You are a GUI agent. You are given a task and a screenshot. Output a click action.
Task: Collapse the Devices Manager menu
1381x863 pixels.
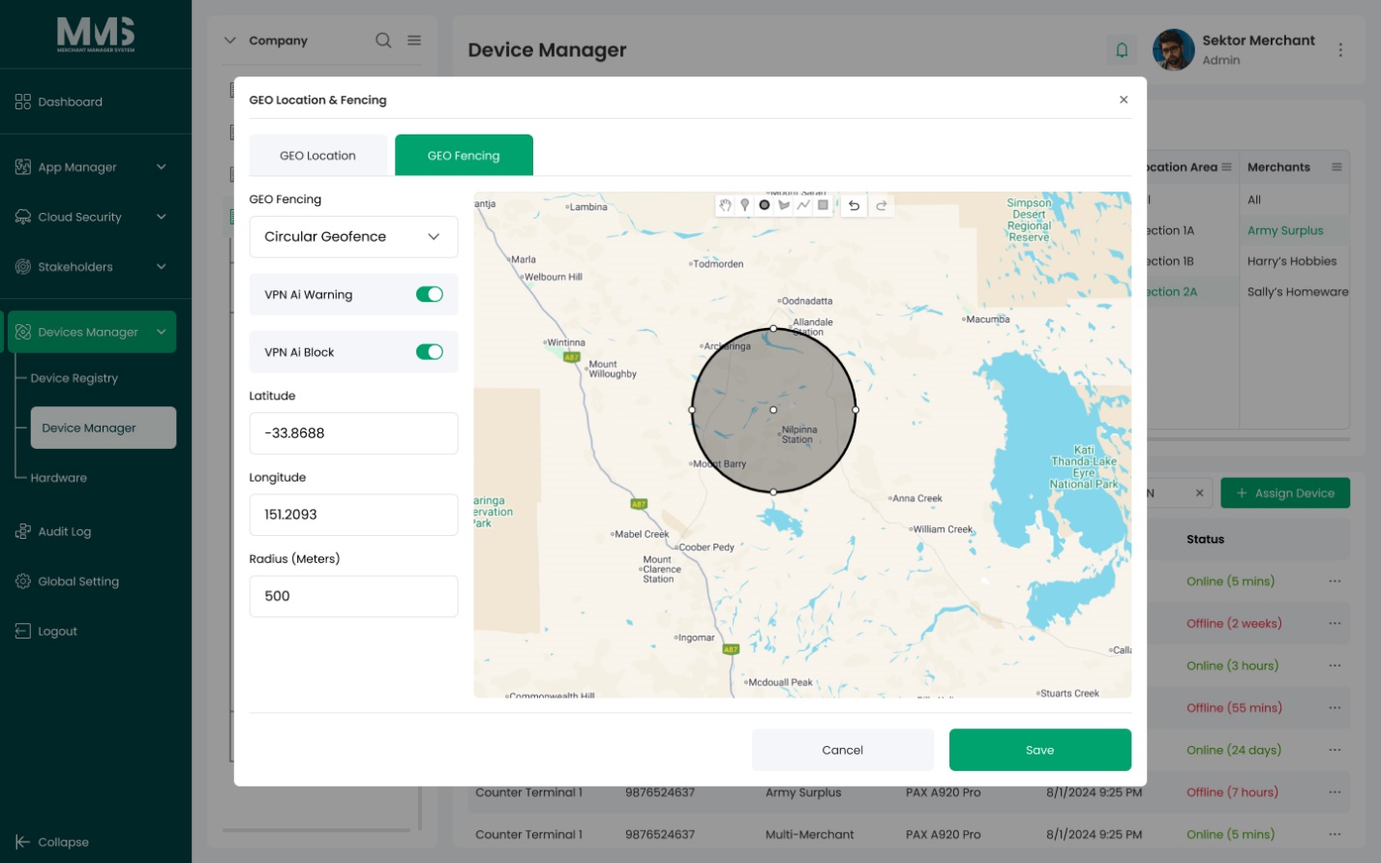point(162,332)
